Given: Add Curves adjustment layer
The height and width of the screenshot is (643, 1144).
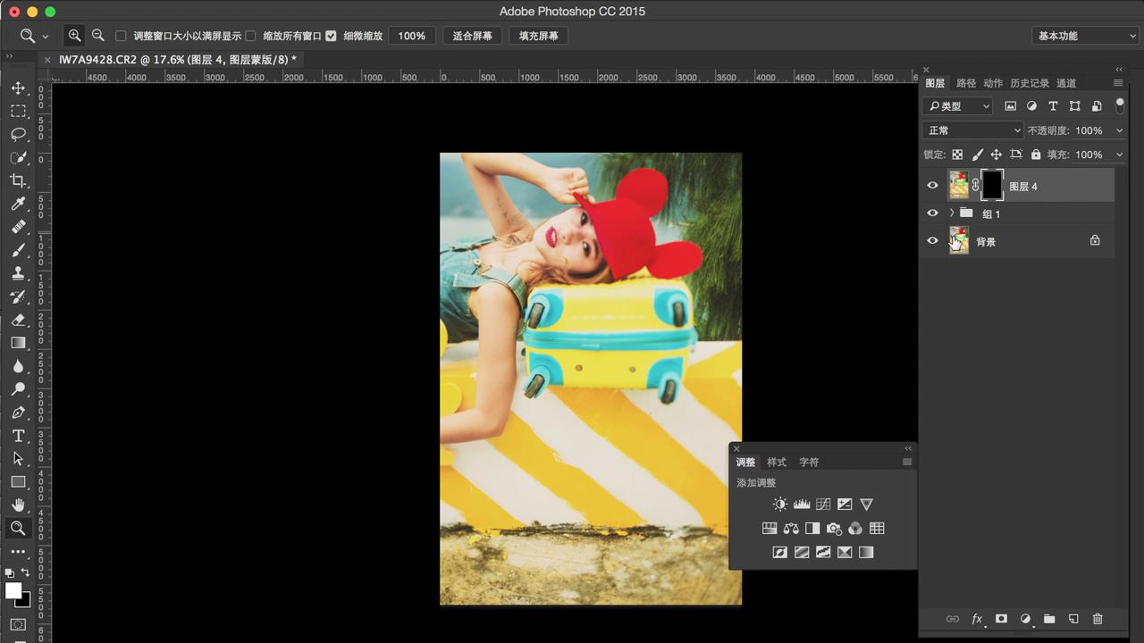Looking at the screenshot, I should [823, 505].
